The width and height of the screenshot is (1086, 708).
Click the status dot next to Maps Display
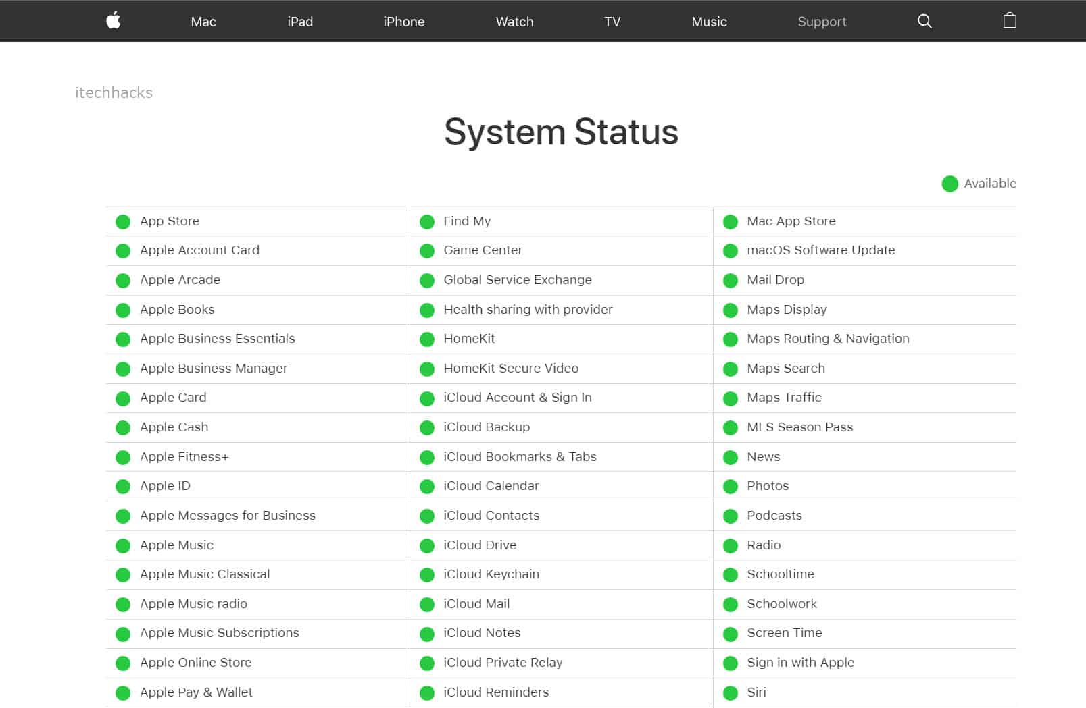731,310
